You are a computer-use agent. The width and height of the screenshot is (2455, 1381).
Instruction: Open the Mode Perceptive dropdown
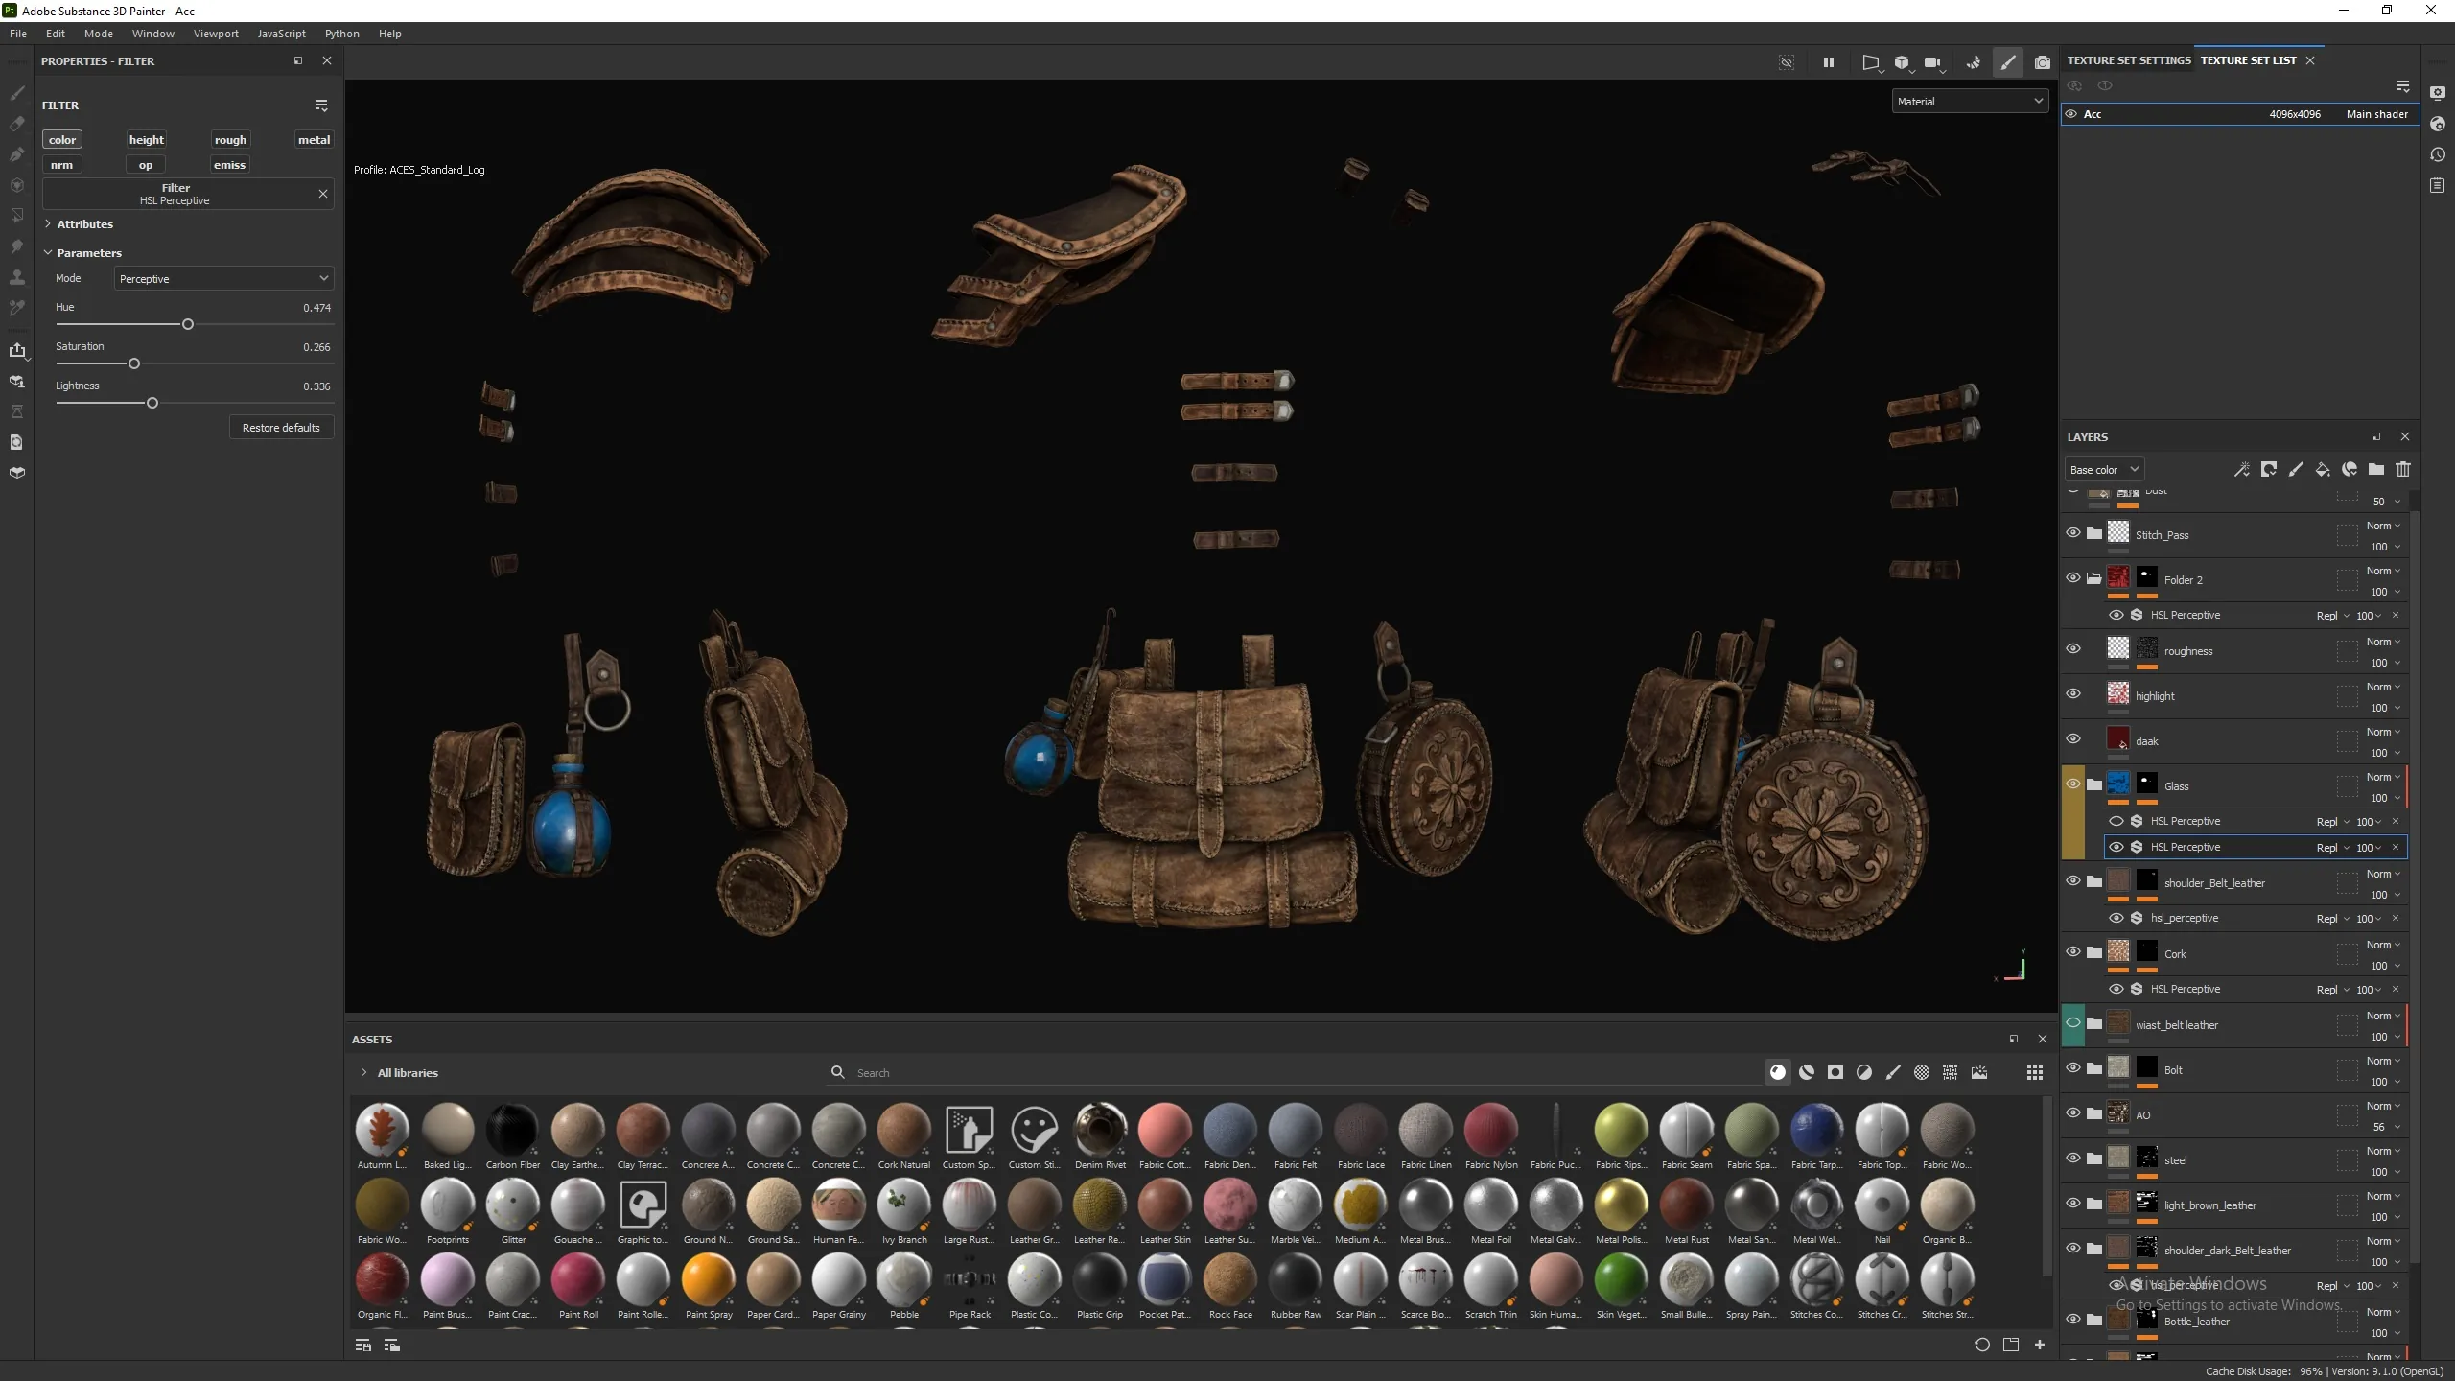[223, 278]
